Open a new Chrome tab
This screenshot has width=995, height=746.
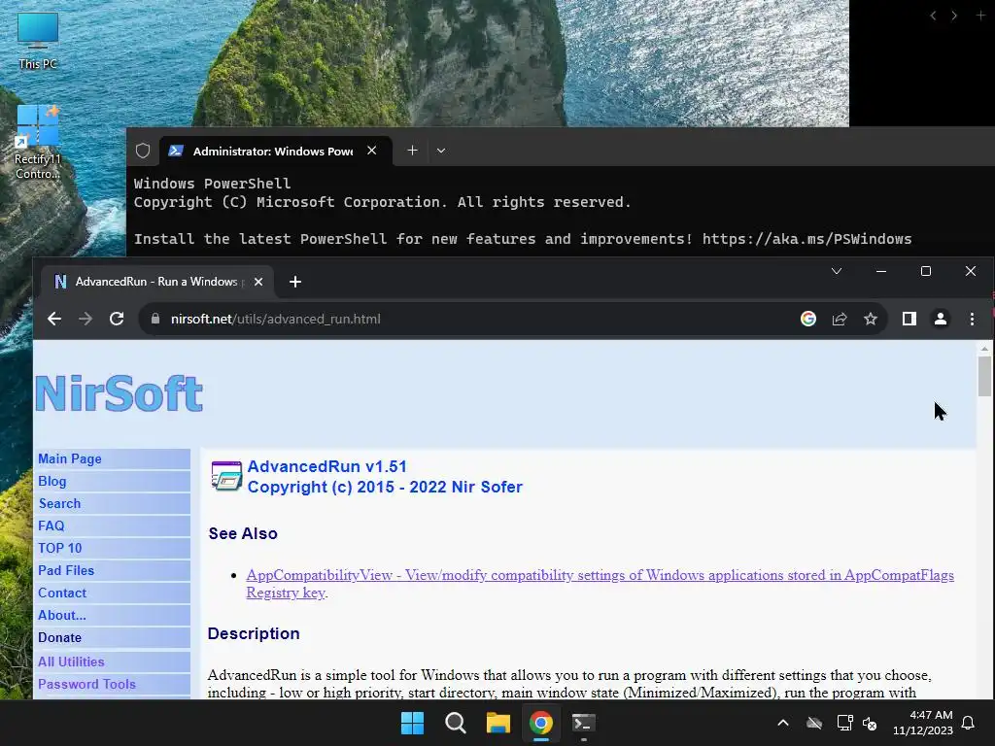295,282
